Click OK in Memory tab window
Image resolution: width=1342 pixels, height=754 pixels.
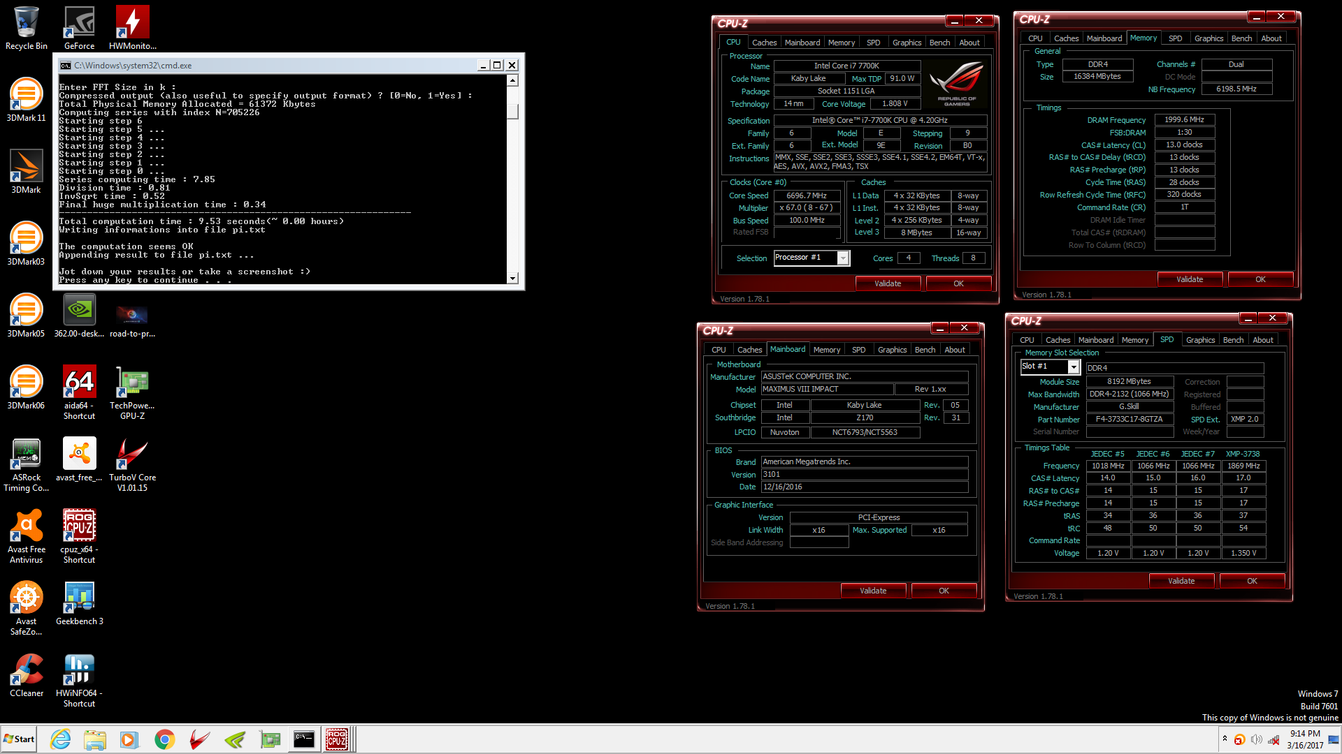pyautogui.click(x=1260, y=279)
